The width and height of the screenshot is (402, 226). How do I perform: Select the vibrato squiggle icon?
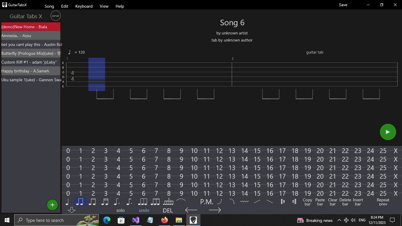click(x=244, y=202)
